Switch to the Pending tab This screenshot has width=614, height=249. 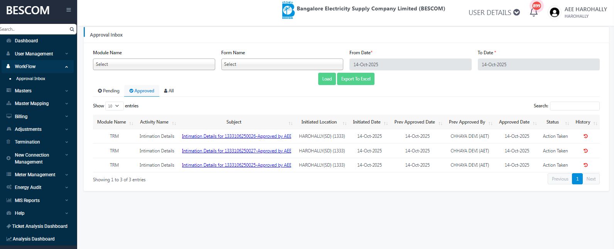tap(108, 91)
